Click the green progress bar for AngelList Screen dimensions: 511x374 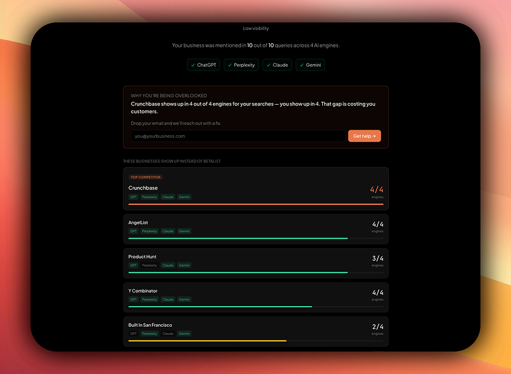(238, 238)
